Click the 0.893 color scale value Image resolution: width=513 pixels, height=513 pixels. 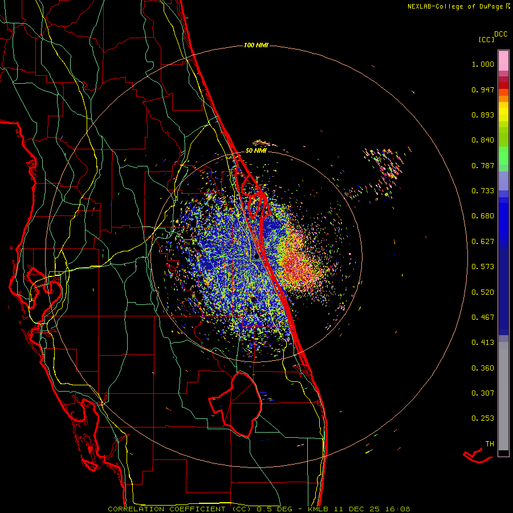point(483,115)
